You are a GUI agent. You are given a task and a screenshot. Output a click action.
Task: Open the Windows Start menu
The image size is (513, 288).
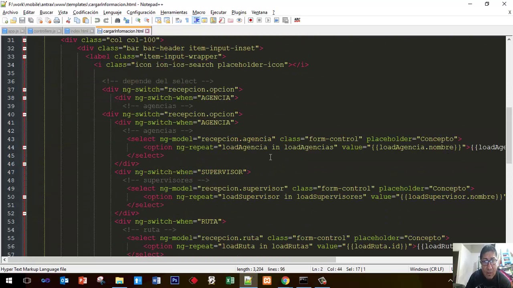tap(9, 280)
